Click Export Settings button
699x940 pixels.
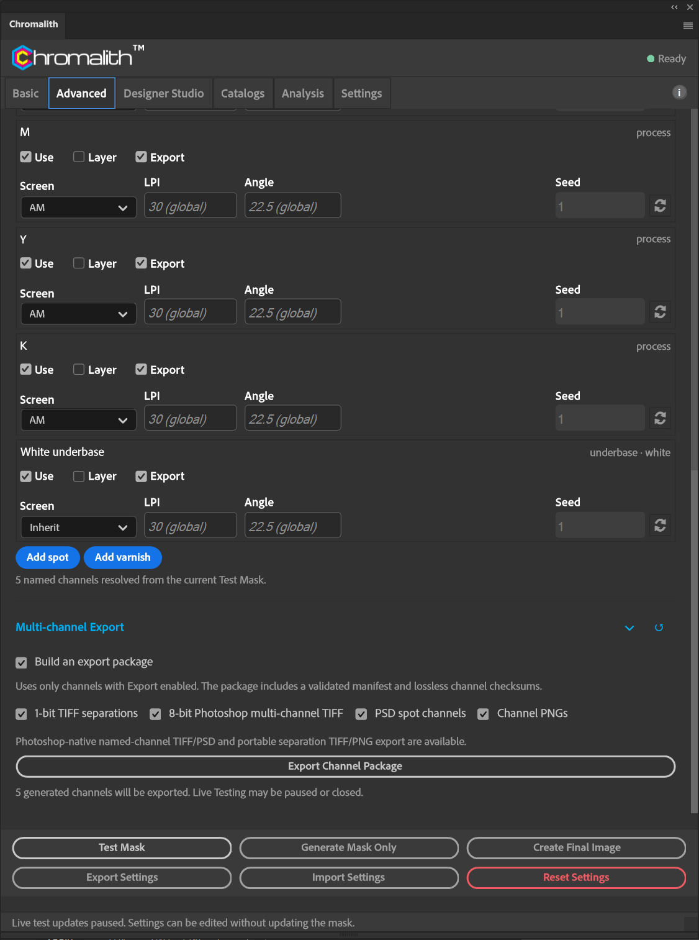pos(122,877)
